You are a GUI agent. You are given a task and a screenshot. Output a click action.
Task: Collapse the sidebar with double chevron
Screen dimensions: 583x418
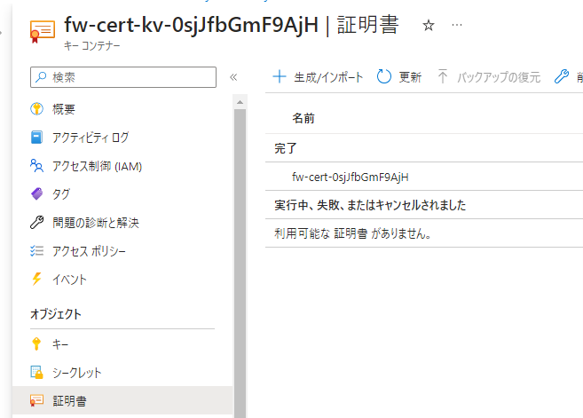tap(233, 77)
